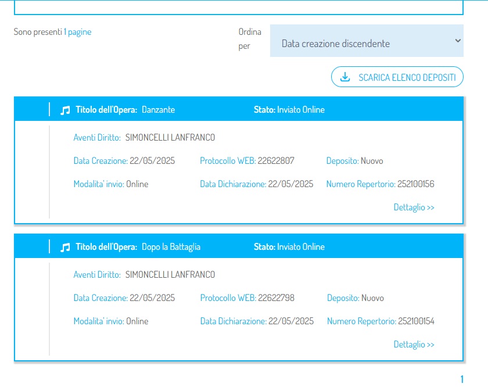Click 'Deposito: Nuovo' in Danzante card
The height and width of the screenshot is (387, 488).
(x=354, y=161)
